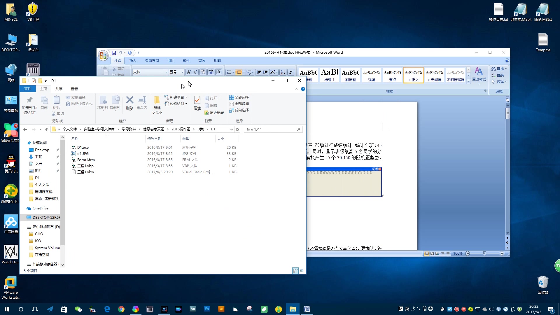Click the Properties icon in Explorer ribbon

pos(197,101)
